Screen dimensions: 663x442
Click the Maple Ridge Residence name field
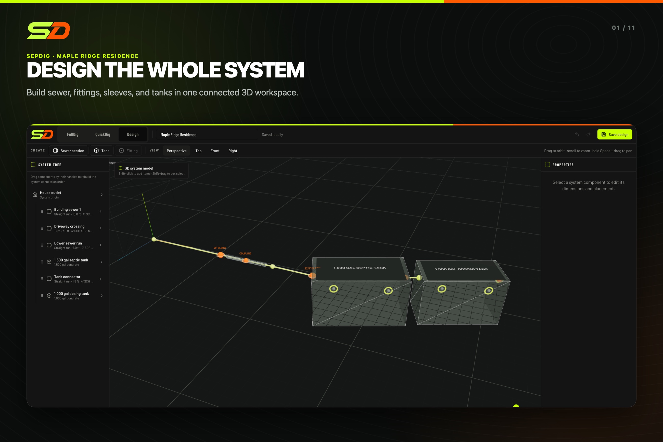(x=207, y=135)
